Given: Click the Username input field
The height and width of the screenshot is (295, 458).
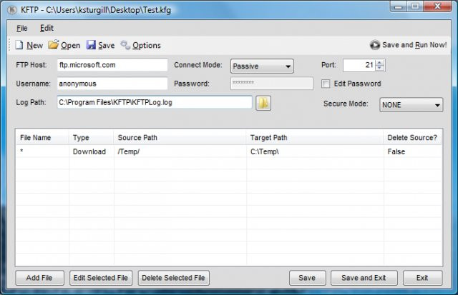Looking at the screenshot, I should coord(112,84).
